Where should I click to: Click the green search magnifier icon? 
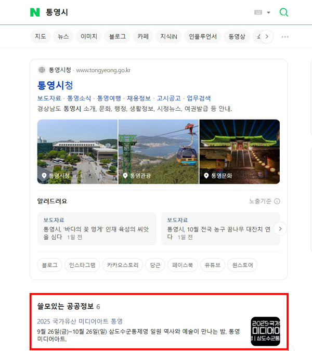coord(284,12)
